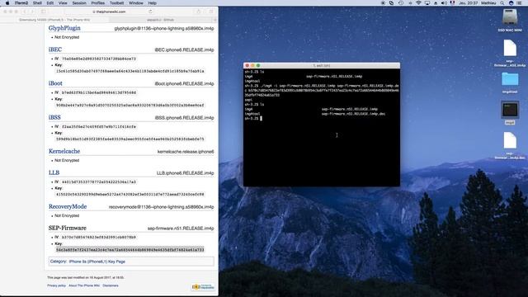Go back in Safari
This screenshot has height=297, width=528.
[x=25, y=12]
